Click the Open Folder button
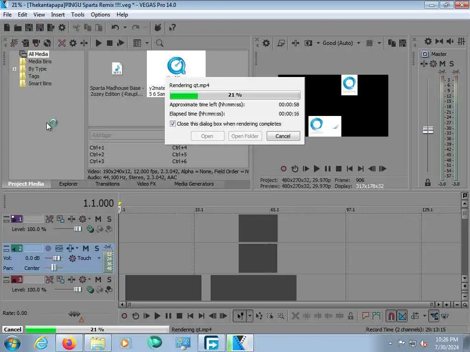This screenshot has height=352, width=470. tap(245, 136)
